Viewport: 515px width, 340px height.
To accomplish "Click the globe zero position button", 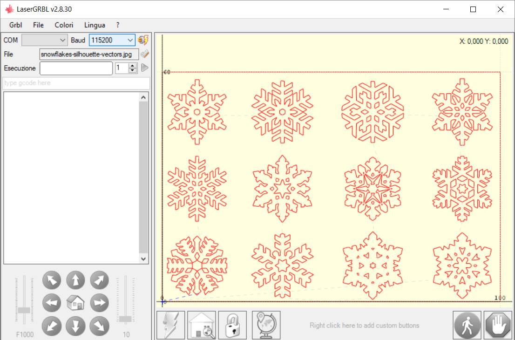I will (x=266, y=325).
